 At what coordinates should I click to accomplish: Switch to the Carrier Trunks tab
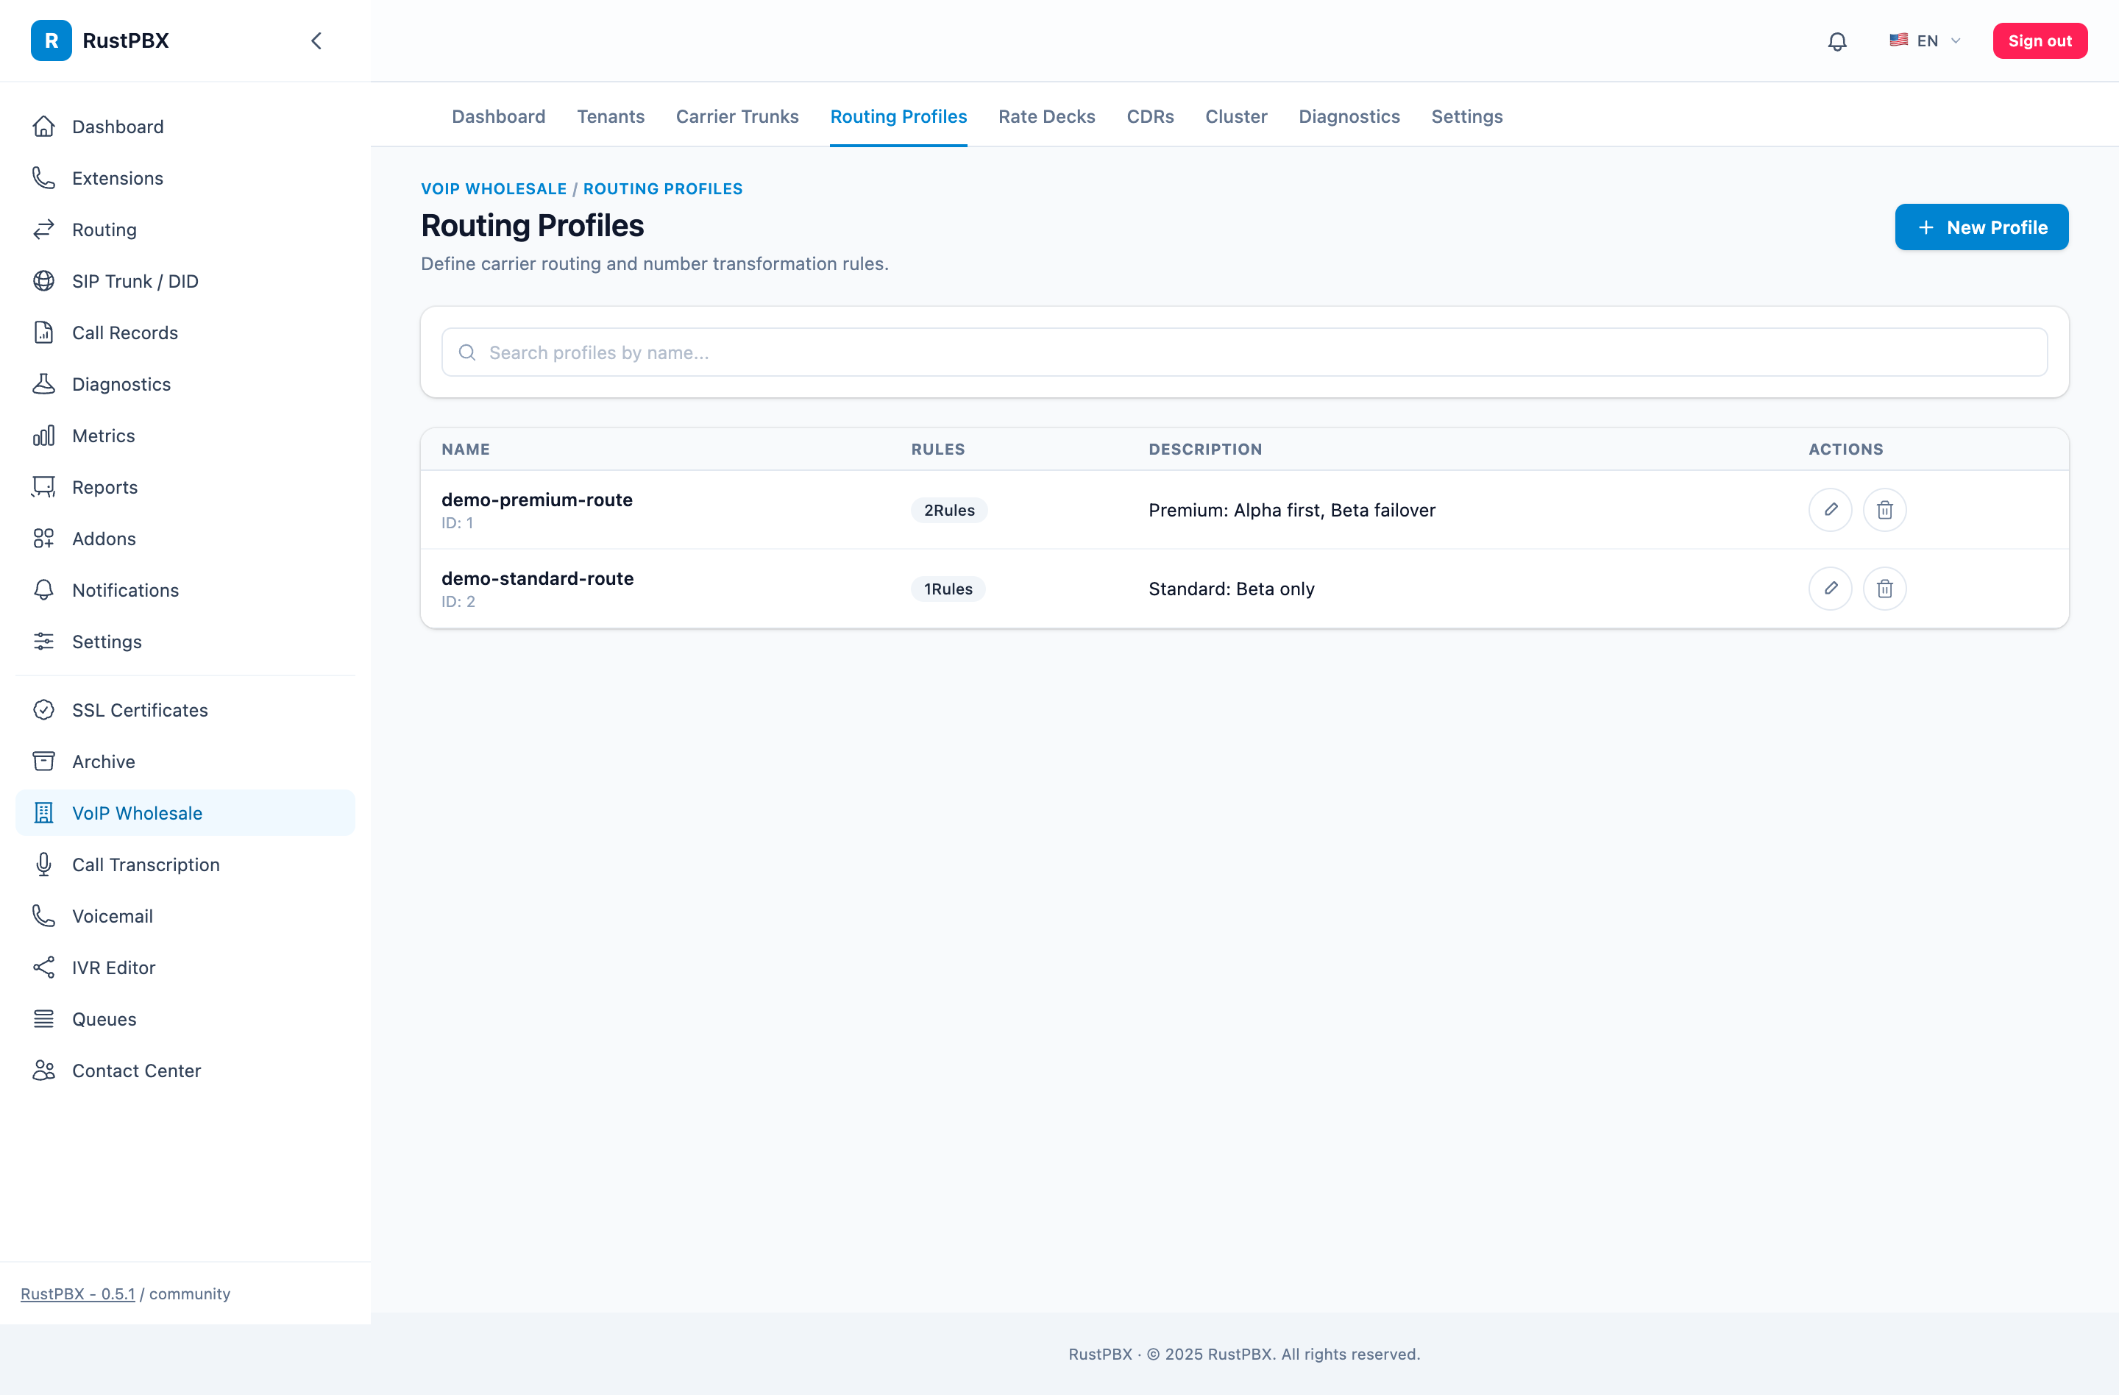[x=736, y=117]
